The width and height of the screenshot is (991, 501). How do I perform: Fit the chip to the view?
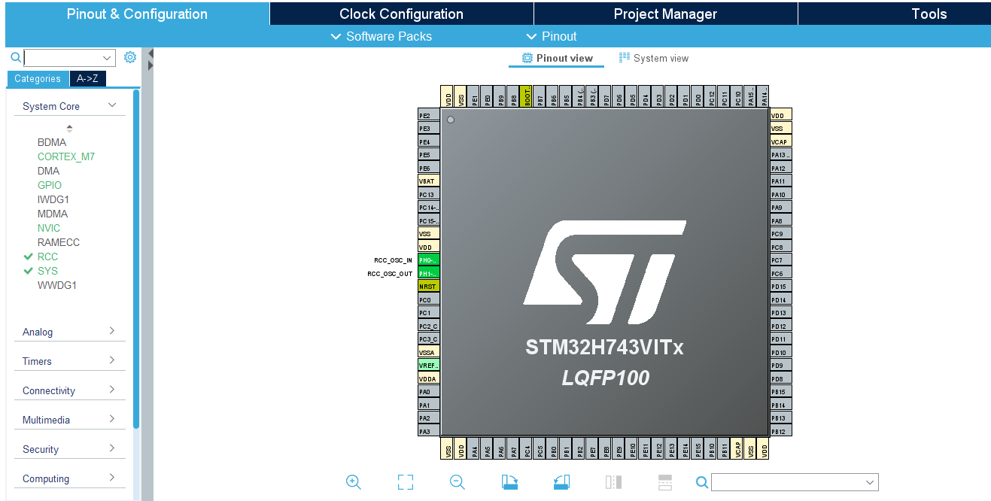(x=406, y=482)
